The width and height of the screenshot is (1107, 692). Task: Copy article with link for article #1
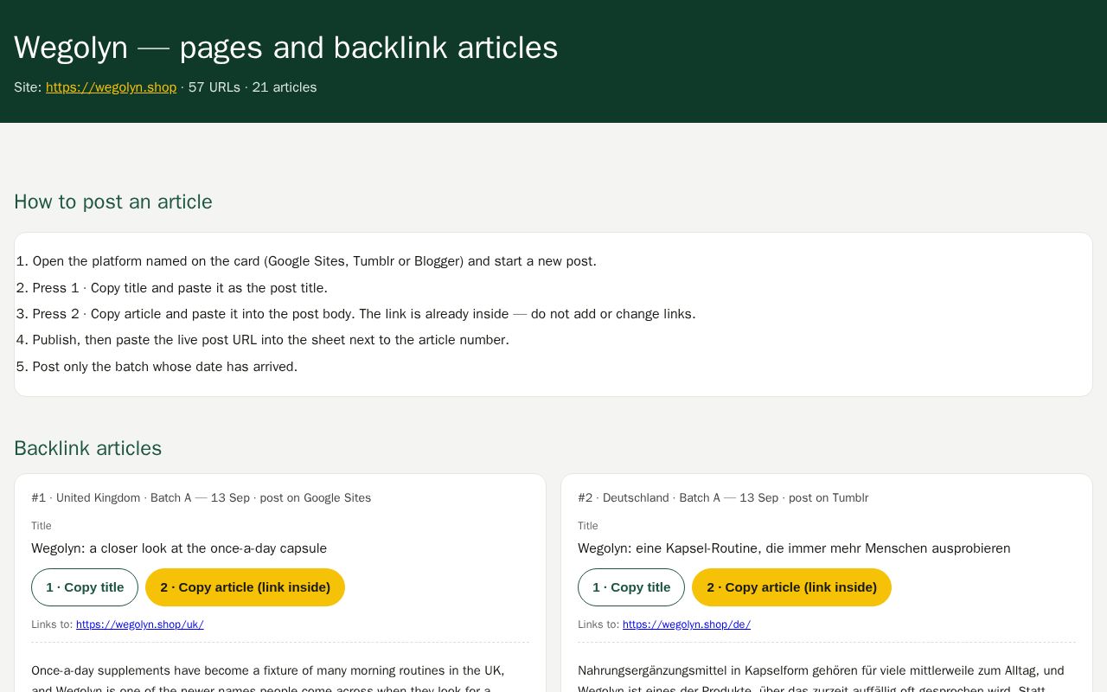[x=245, y=587]
